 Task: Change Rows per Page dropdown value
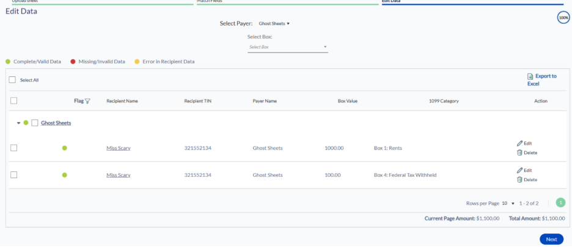[508, 203]
